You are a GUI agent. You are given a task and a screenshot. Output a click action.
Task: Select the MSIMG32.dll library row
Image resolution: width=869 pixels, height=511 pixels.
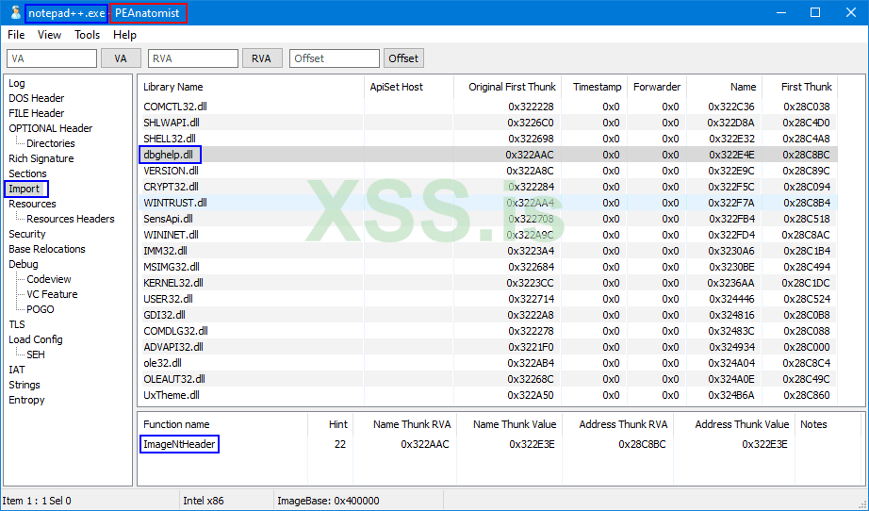(487, 267)
